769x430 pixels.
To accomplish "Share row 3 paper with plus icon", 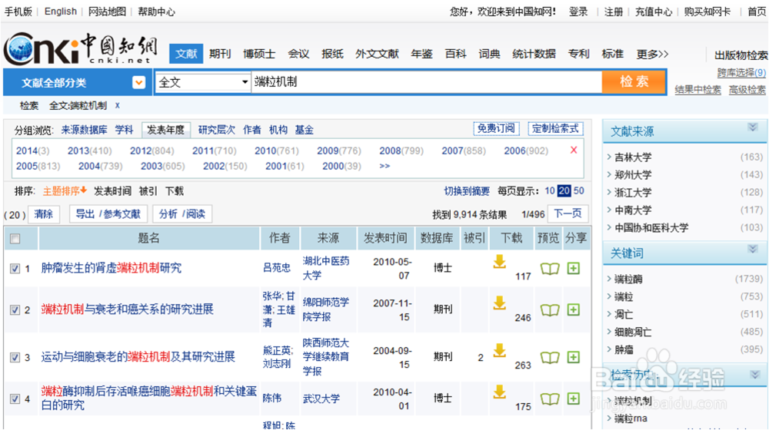I will (x=574, y=357).
